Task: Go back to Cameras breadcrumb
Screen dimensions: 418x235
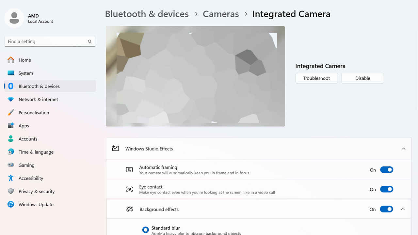Action: (x=221, y=14)
